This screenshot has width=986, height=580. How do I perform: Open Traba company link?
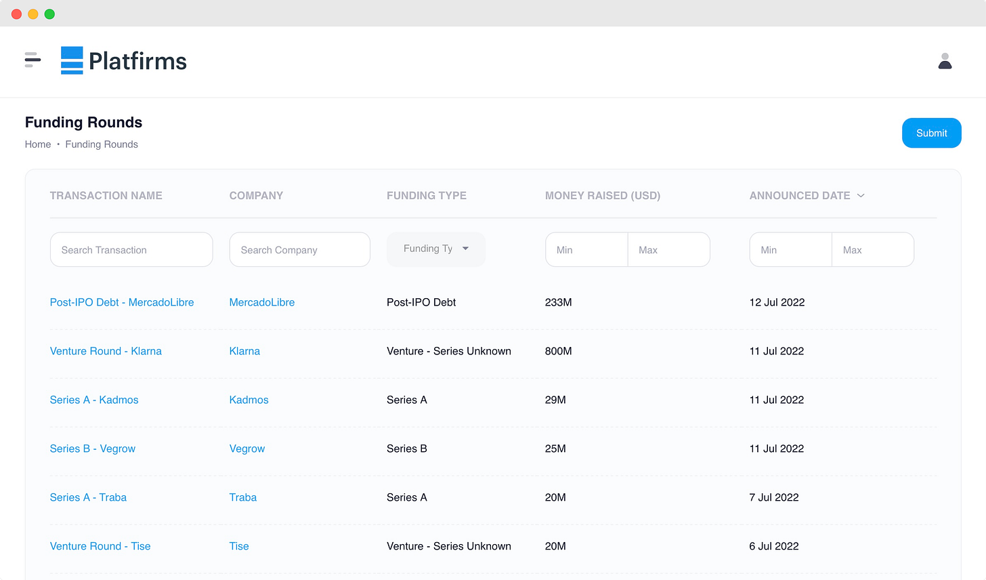coord(243,497)
